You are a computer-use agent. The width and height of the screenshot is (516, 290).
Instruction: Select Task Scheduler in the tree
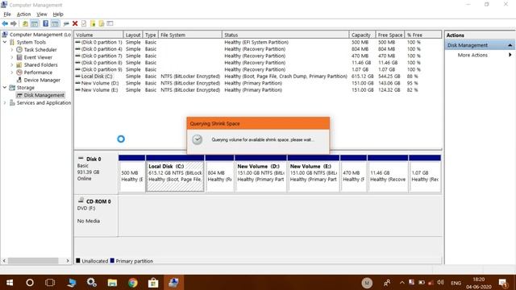click(x=40, y=50)
